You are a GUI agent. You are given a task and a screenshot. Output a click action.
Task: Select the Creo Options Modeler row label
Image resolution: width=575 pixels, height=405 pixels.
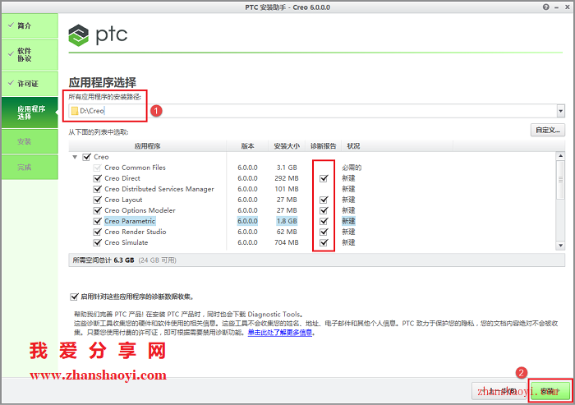pyautogui.click(x=140, y=210)
